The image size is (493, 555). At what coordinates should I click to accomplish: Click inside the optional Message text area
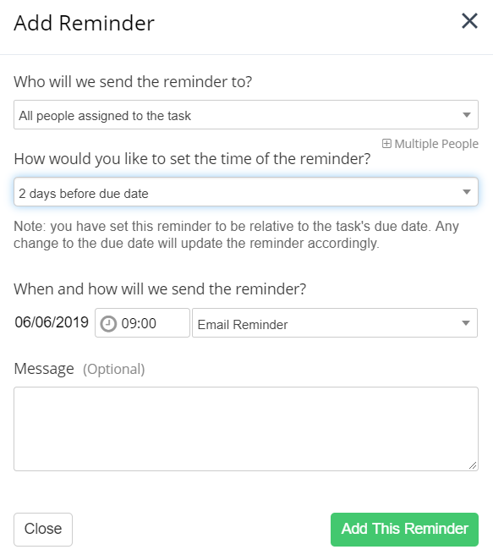(246, 429)
